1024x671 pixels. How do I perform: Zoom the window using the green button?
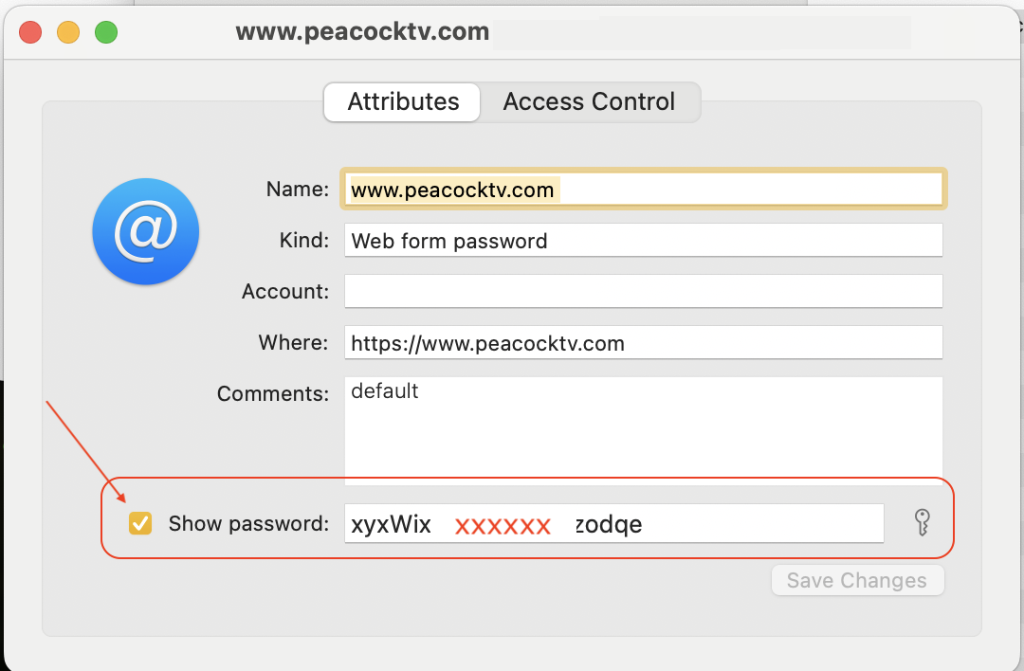(x=106, y=31)
